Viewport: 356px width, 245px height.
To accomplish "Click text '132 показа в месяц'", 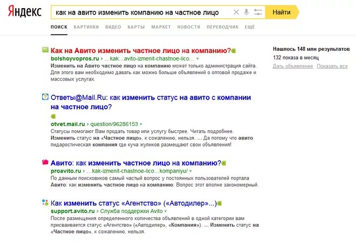I will [x=296, y=57].
